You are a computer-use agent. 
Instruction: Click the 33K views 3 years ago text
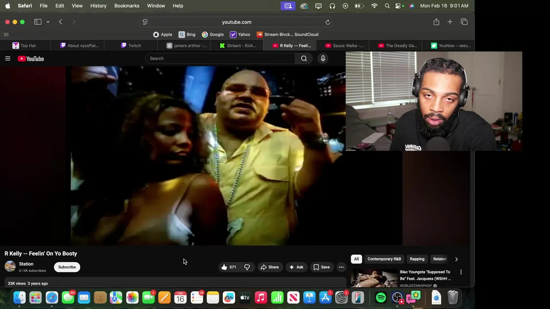(x=27, y=283)
